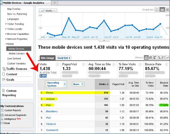Open the Android operating system row
Image resolution: width=170 pixels, height=134 pixels.
(x=50, y=99)
